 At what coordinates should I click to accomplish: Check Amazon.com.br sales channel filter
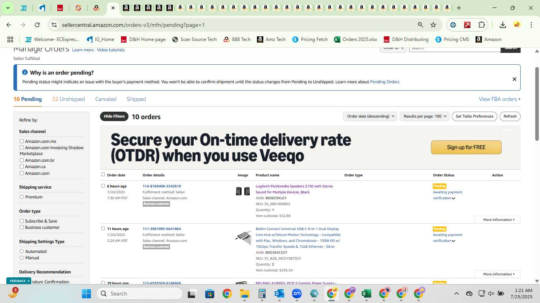[22, 160]
